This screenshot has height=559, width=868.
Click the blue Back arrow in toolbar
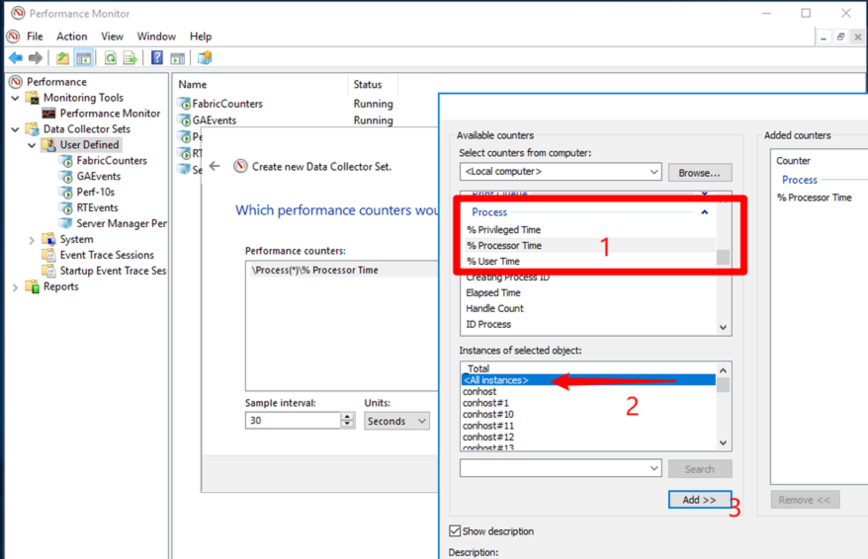(x=16, y=58)
